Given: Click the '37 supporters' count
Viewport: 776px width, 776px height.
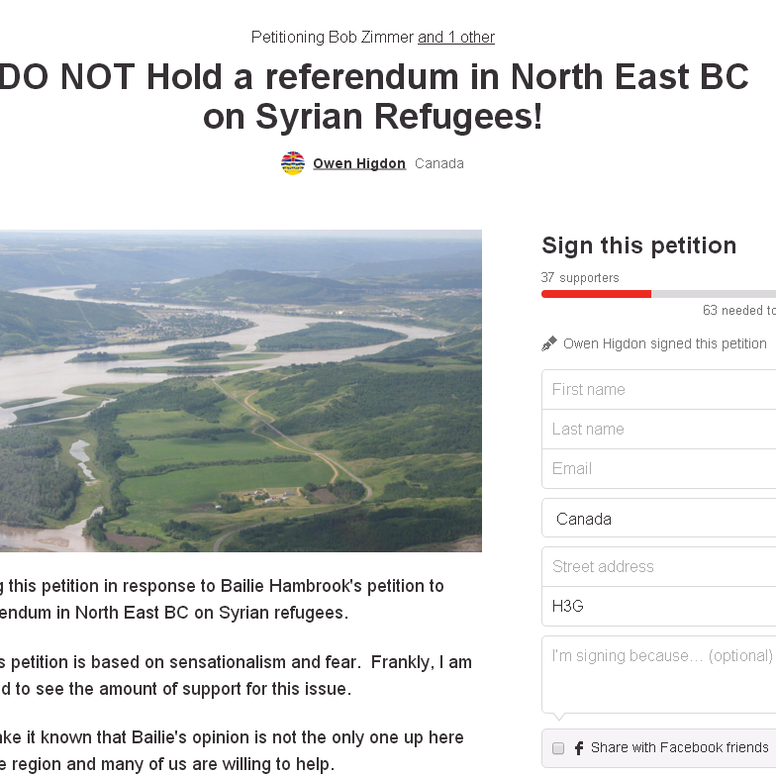Looking at the screenshot, I should 580,277.
